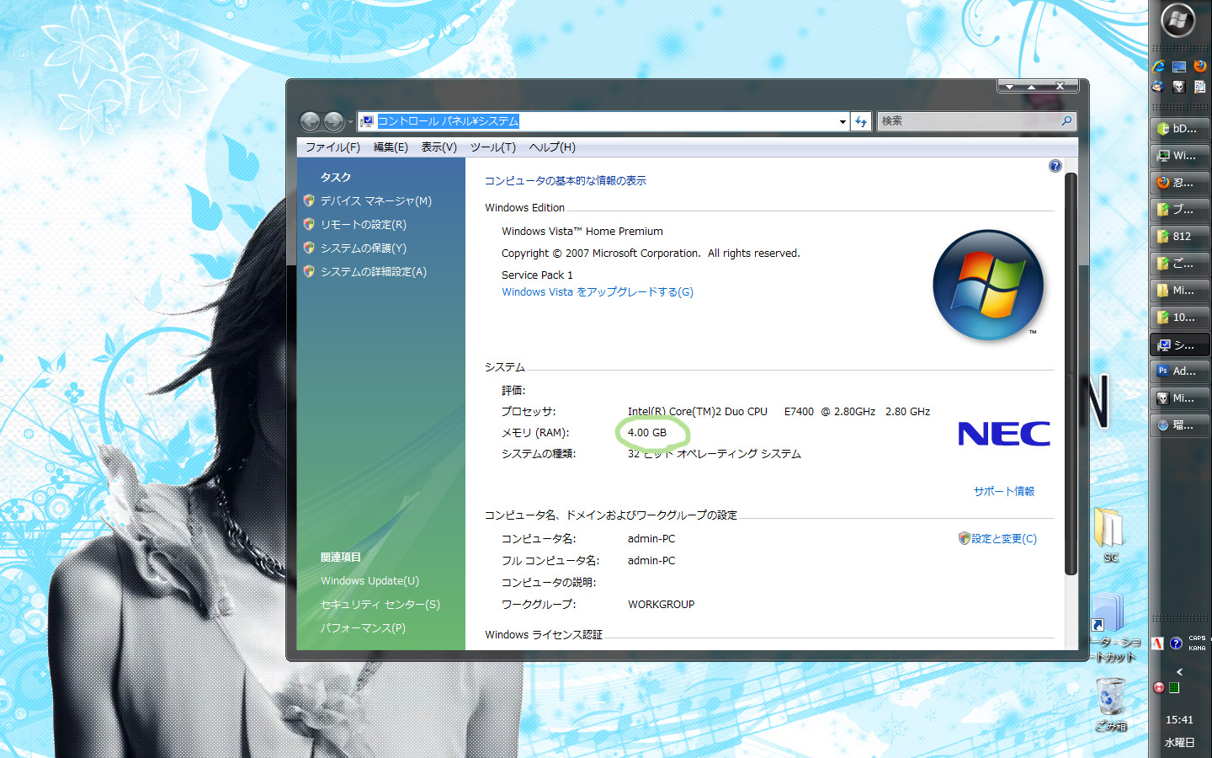The width and height of the screenshot is (1212, 758).
Task: Click the Windows Start orb button
Action: (1177, 21)
